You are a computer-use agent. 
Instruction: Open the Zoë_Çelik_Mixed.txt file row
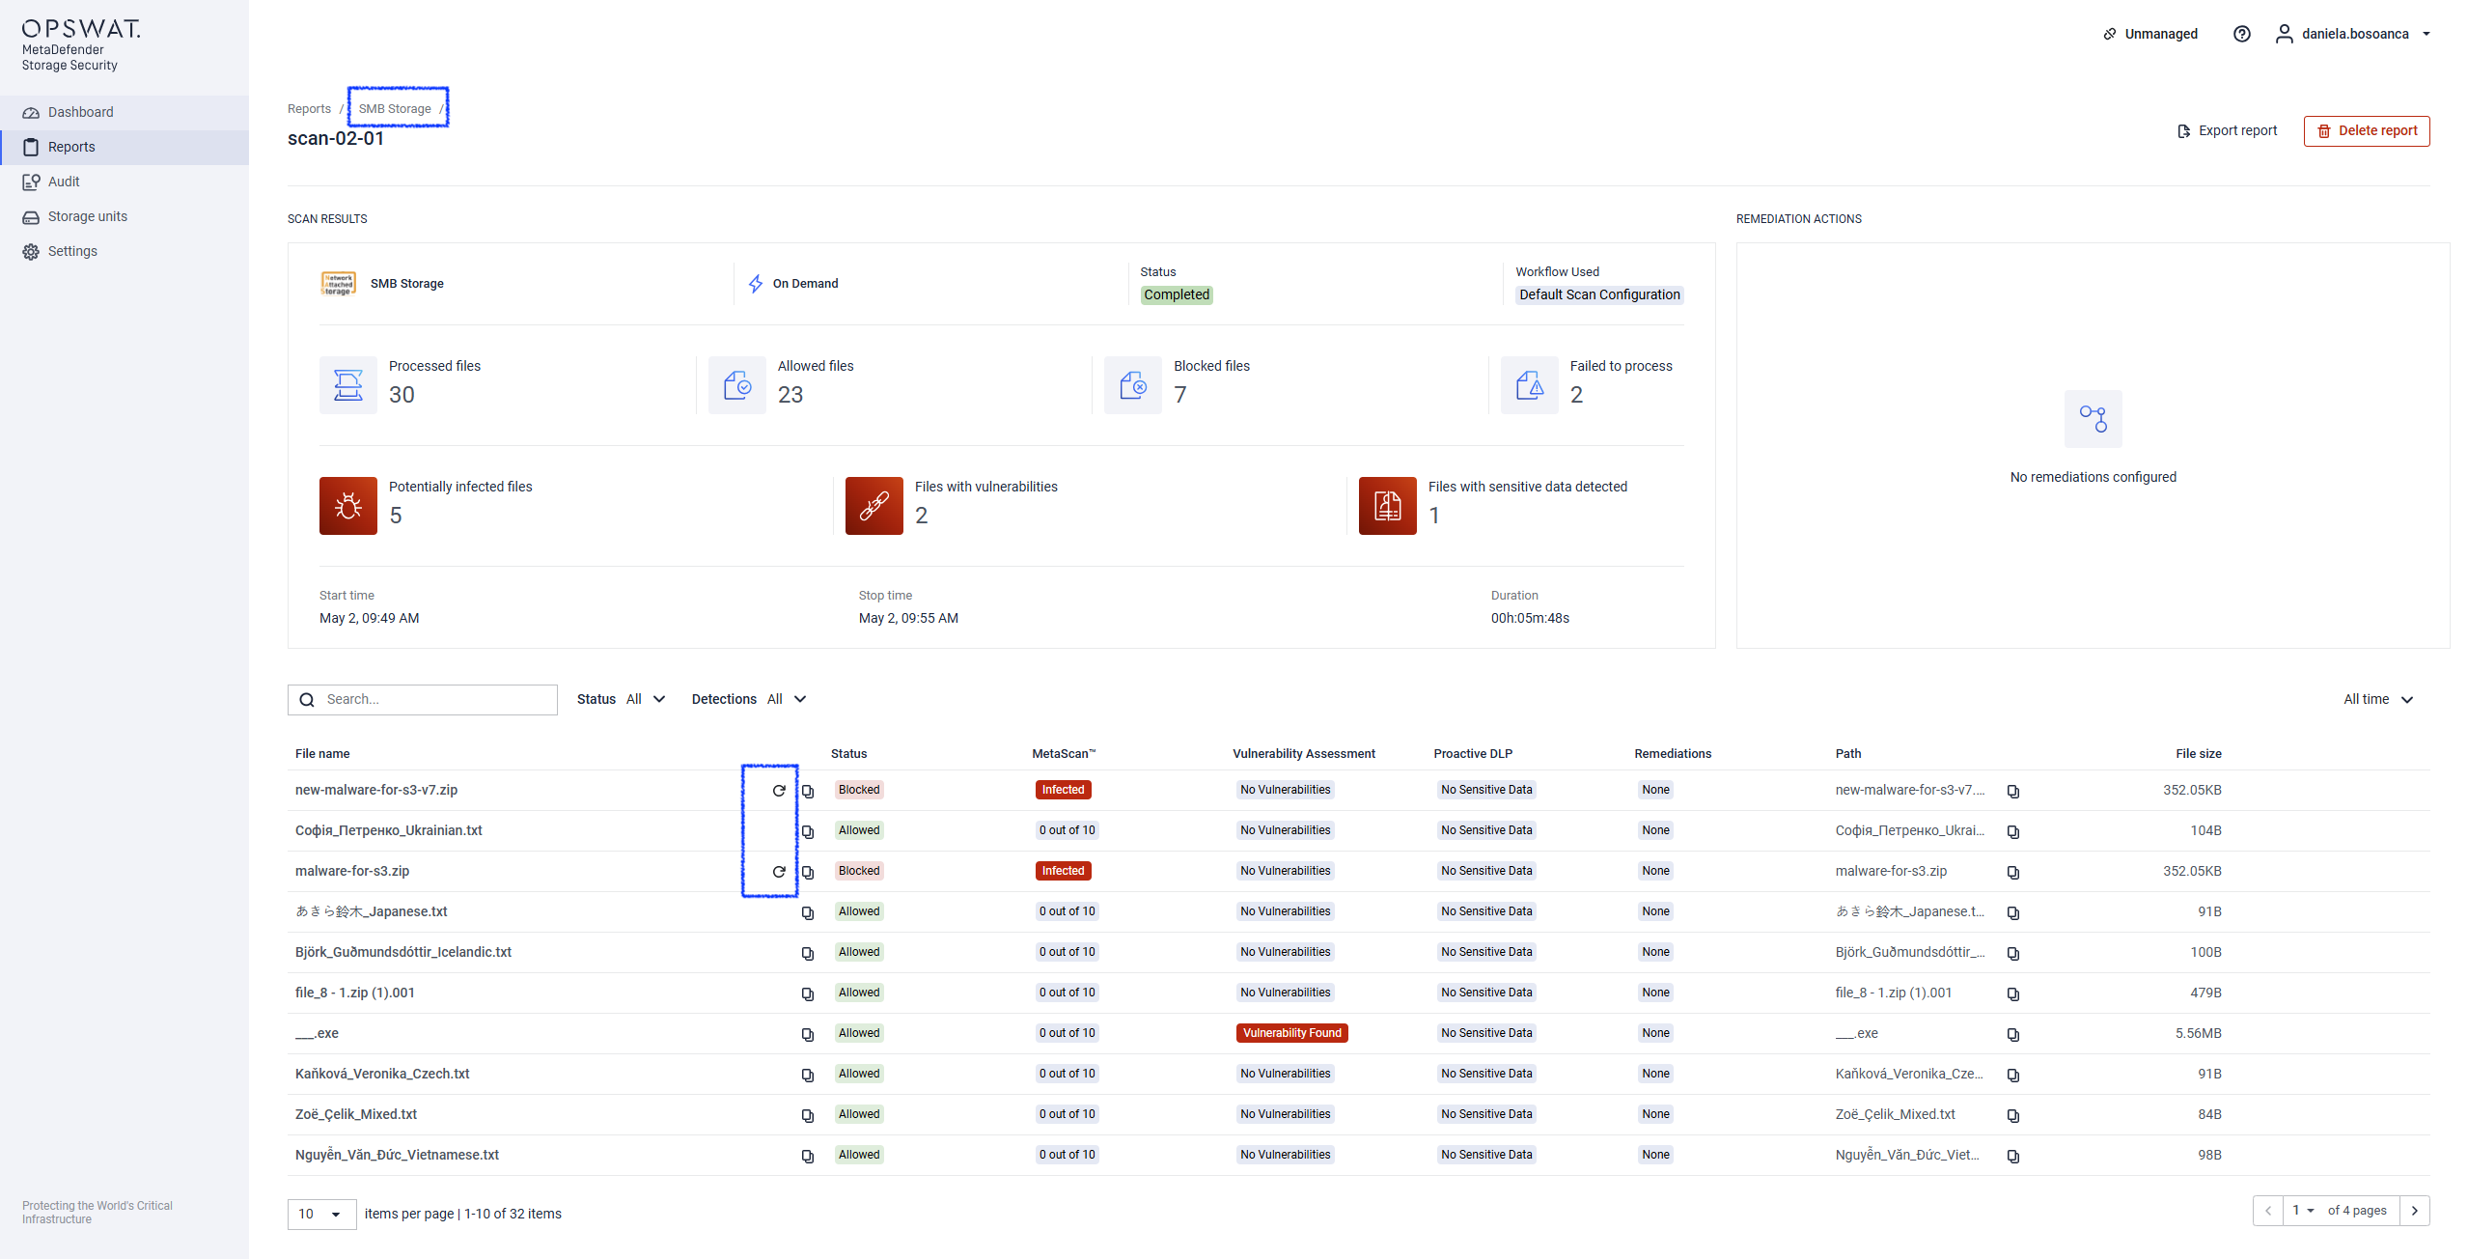pyautogui.click(x=1358, y=1114)
